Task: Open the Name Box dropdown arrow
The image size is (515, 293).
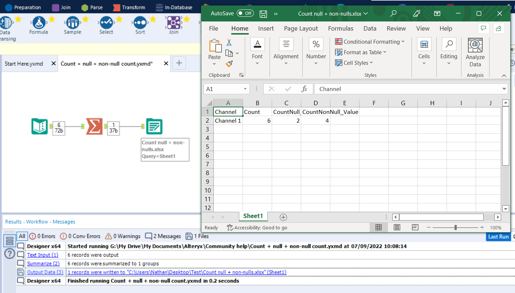Action: click(x=245, y=89)
